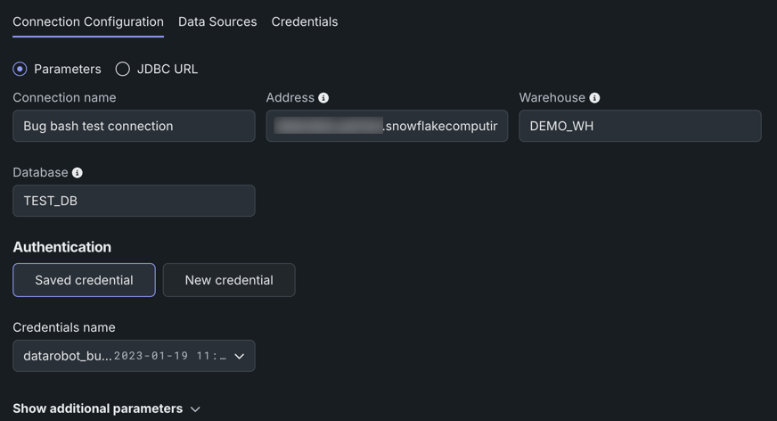
Task: Click the chevron next to Show additional parameters
Action: click(195, 409)
